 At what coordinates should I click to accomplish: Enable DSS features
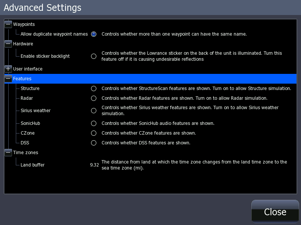click(93, 142)
